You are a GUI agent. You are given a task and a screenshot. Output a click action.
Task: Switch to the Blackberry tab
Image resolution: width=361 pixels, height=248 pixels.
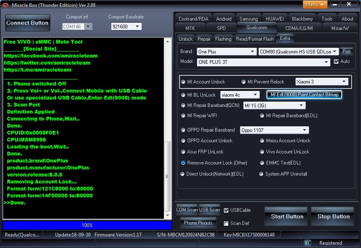[x=302, y=19]
